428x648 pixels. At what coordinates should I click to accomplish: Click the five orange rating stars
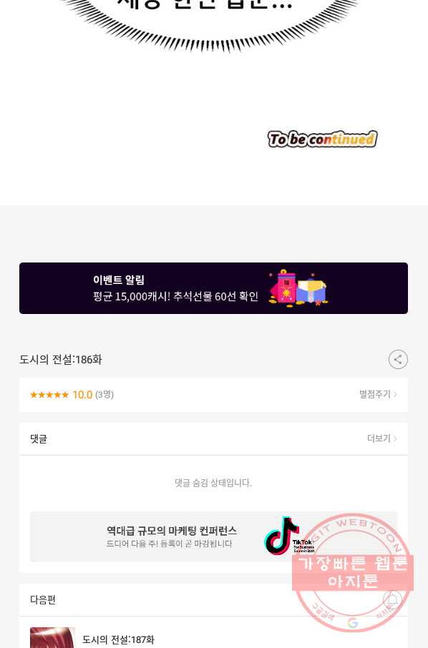pyautogui.click(x=49, y=395)
